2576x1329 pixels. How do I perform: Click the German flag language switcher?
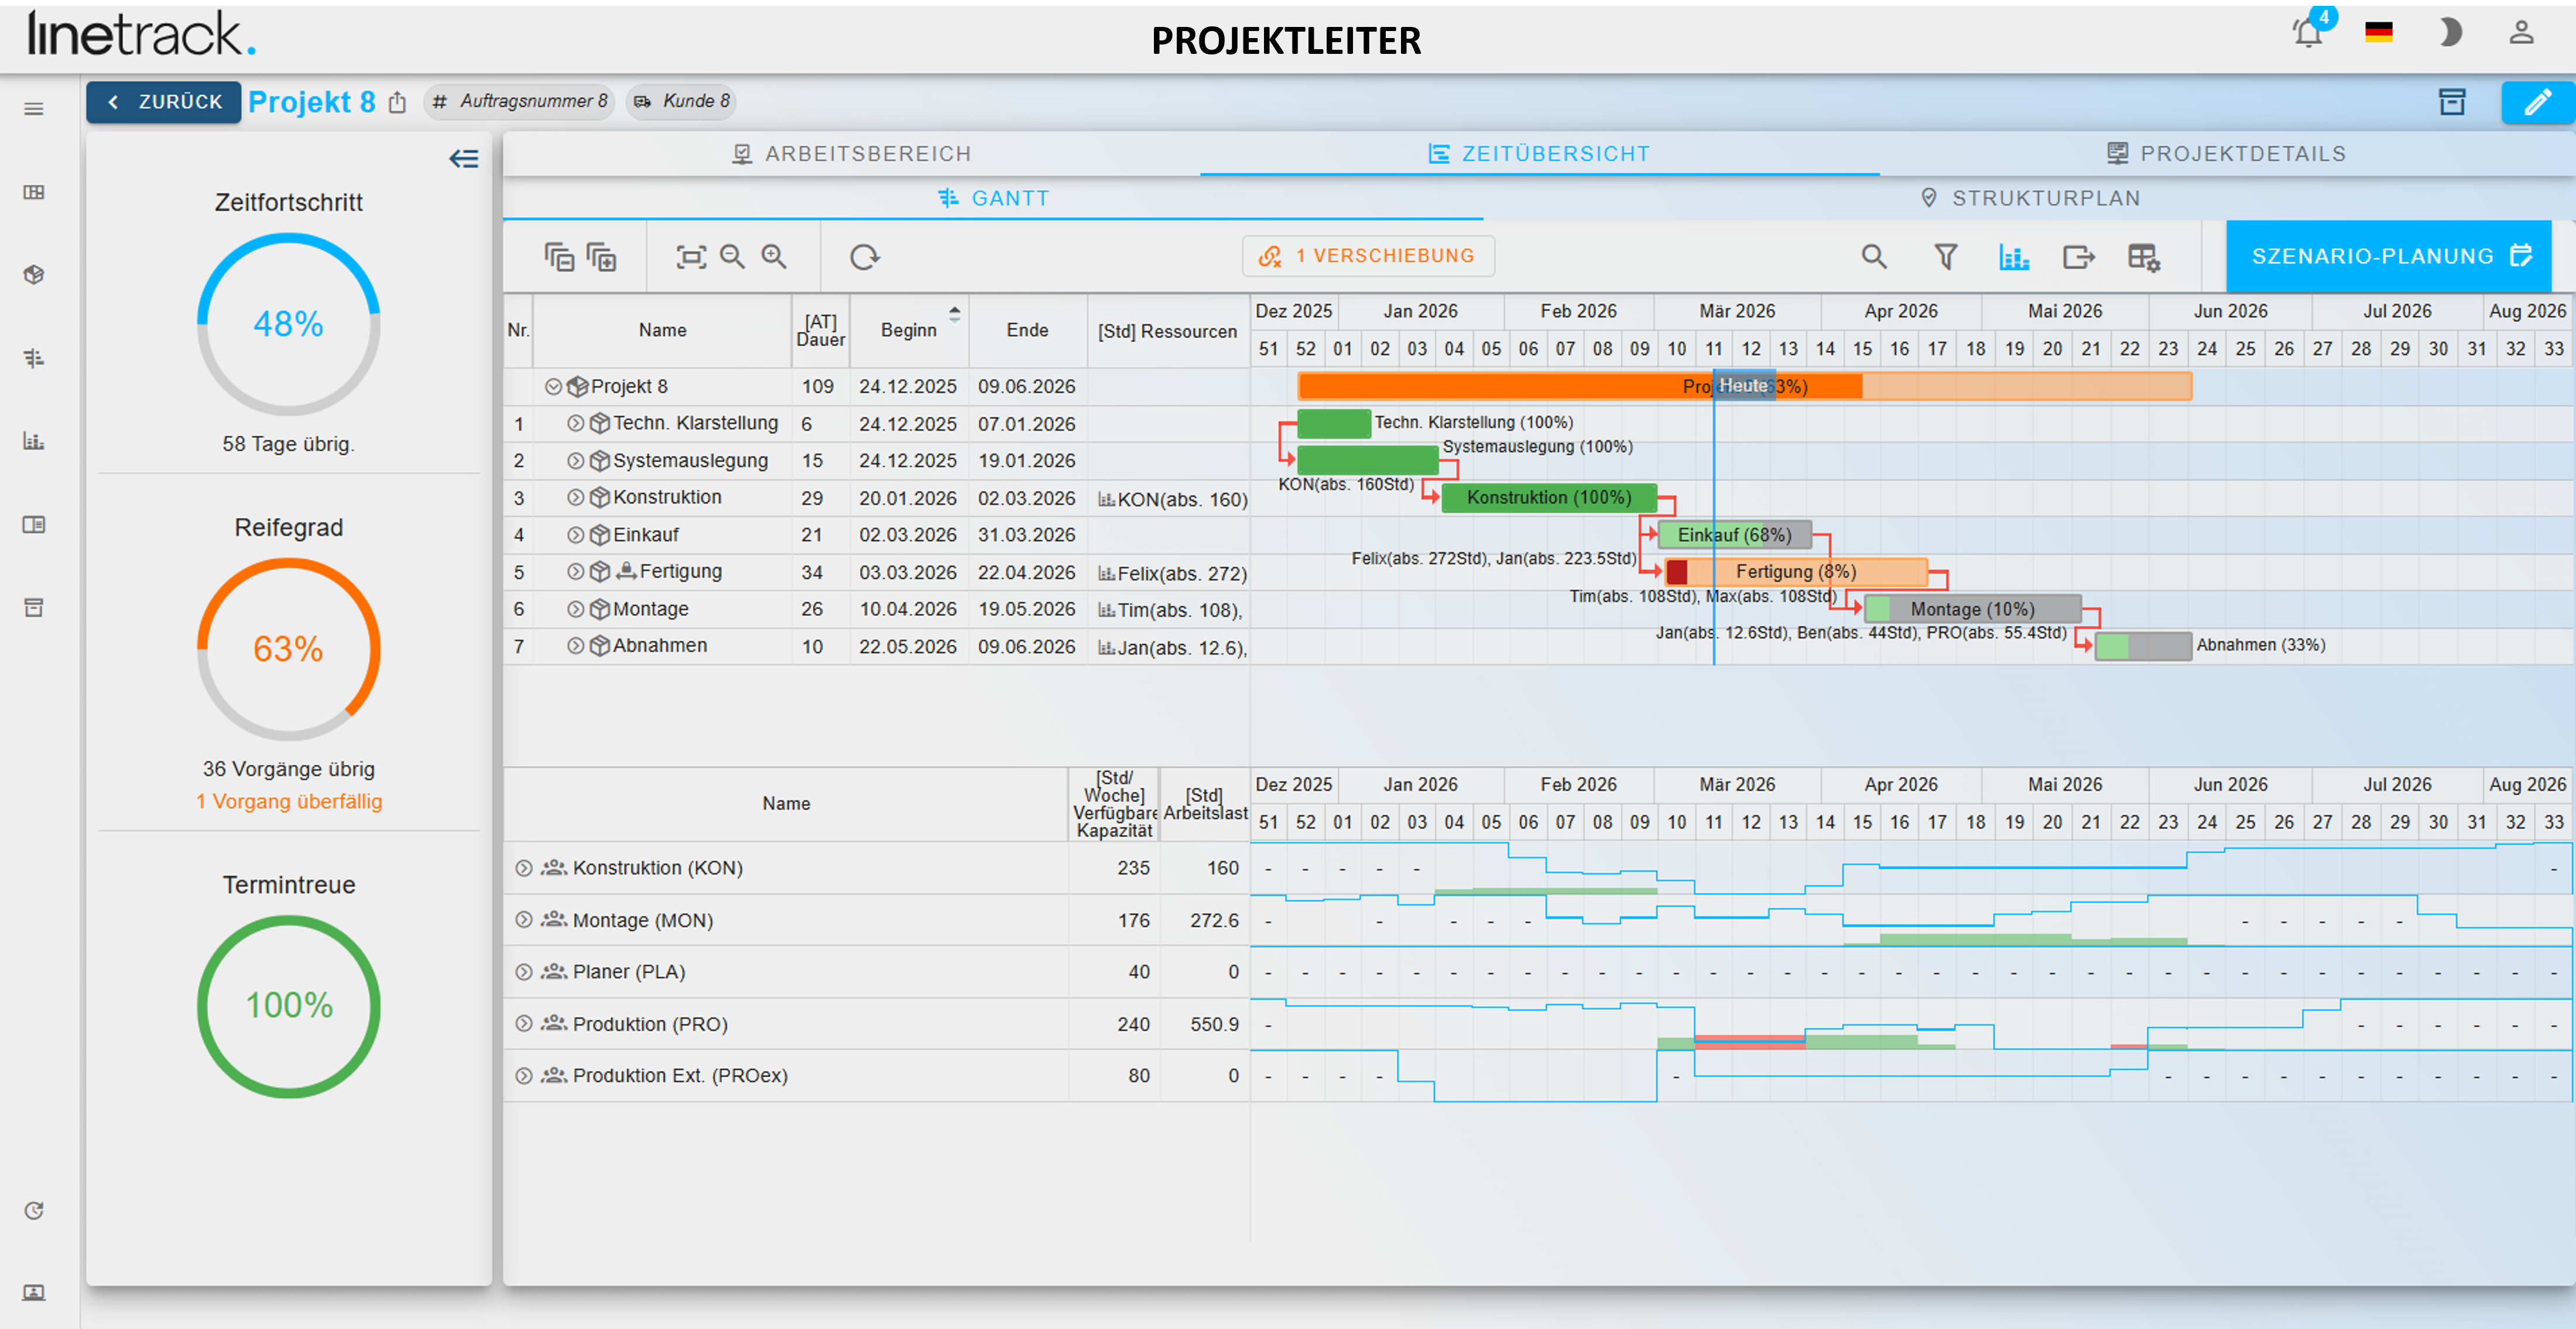(2379, 32)
